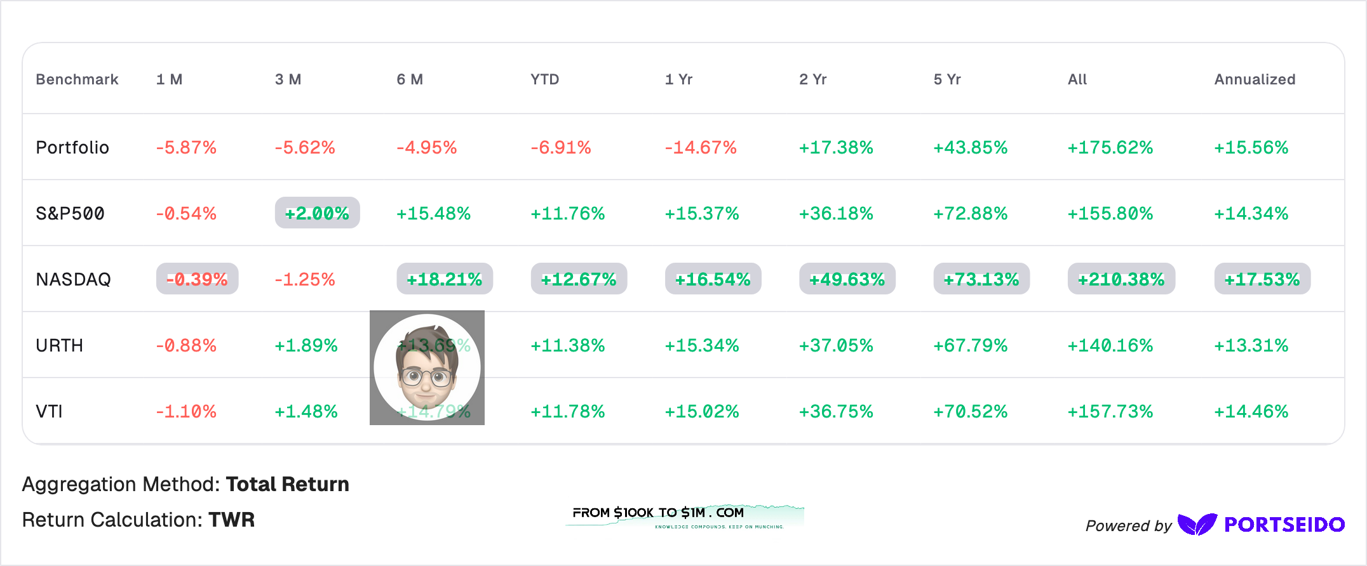Click the Total Return aggregation method text
The height and width of the screenshot is (566, 1367).
point(287,484)
